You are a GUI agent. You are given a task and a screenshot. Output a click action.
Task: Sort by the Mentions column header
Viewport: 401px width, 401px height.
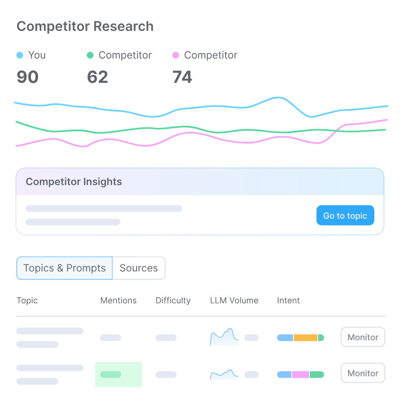tap(118, 300)
